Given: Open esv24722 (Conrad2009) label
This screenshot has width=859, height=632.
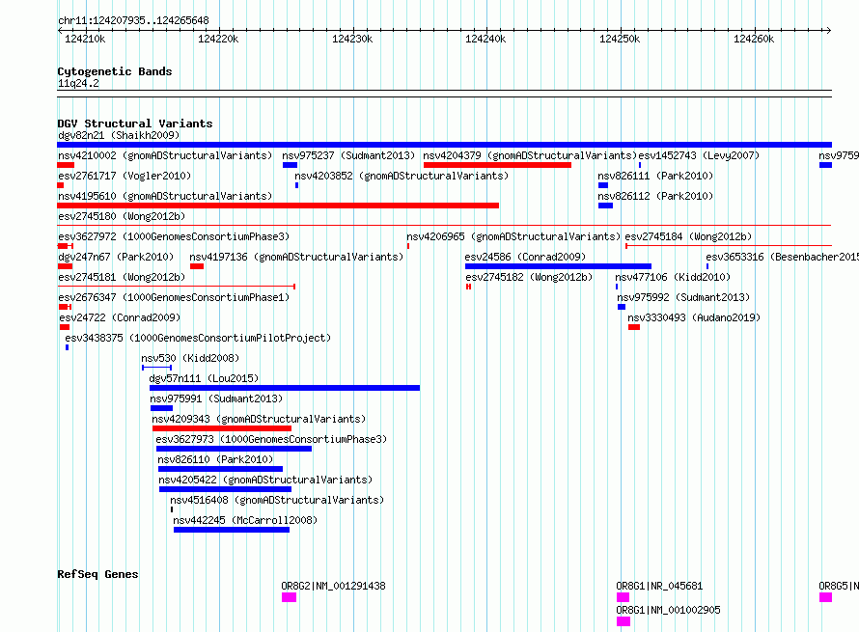Looking at the screenshot, I should pos(120,317).
